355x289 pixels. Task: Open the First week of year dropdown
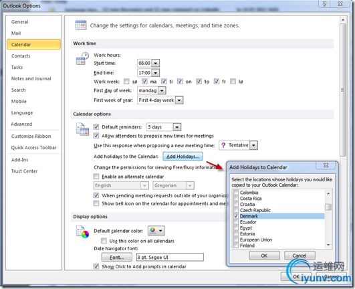[179, 100]
